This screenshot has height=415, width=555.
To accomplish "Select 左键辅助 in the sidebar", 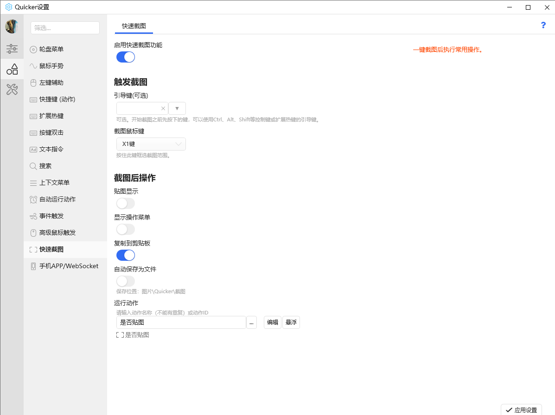I will 65,83.
